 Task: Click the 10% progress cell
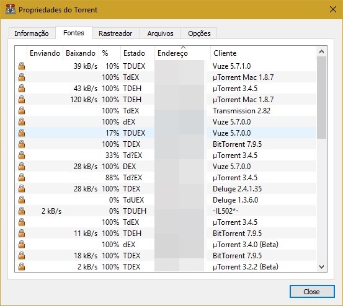click(x=112, y=66)
